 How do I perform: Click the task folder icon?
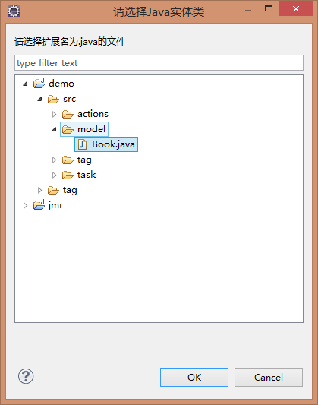[x=68, y=175]
